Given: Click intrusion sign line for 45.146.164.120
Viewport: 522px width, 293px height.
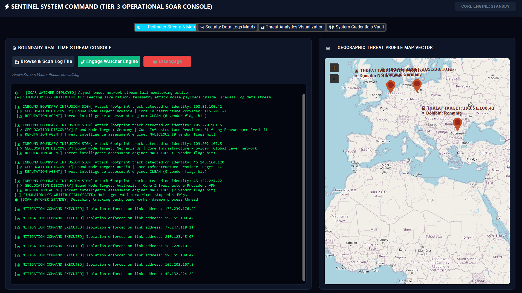Looking at the screenshot, I should pos(119,162).
